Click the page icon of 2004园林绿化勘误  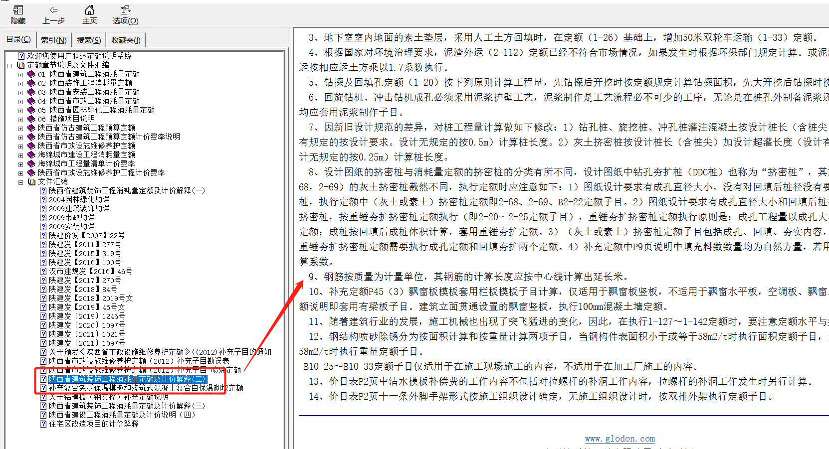click(x=43, y=199)
